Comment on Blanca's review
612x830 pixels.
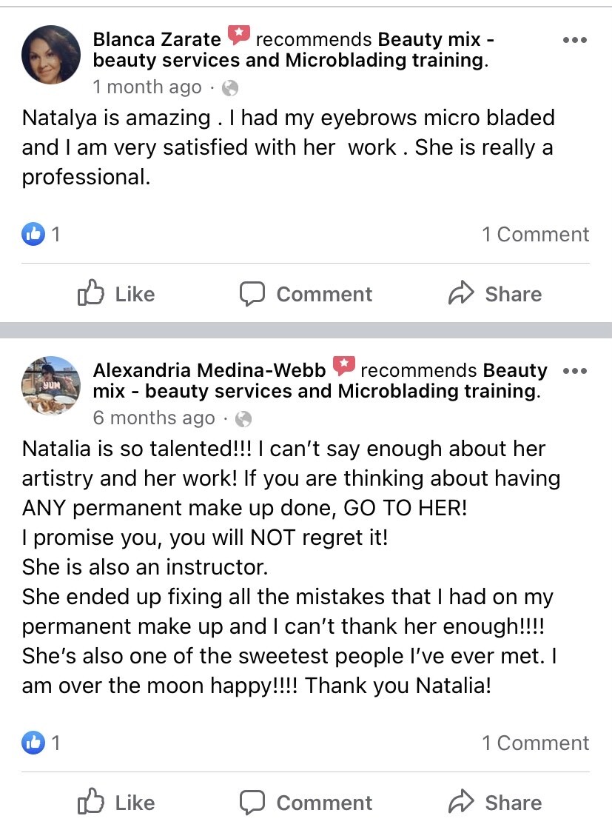tap(306, 294)
